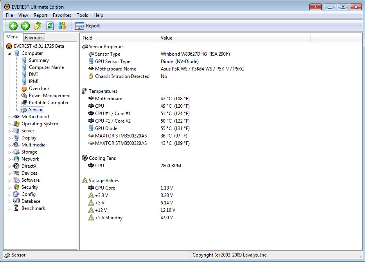Viewport: 365px width, 262px height.
Task: Select the GPU Diode temperature row
Action: point(106,128)
